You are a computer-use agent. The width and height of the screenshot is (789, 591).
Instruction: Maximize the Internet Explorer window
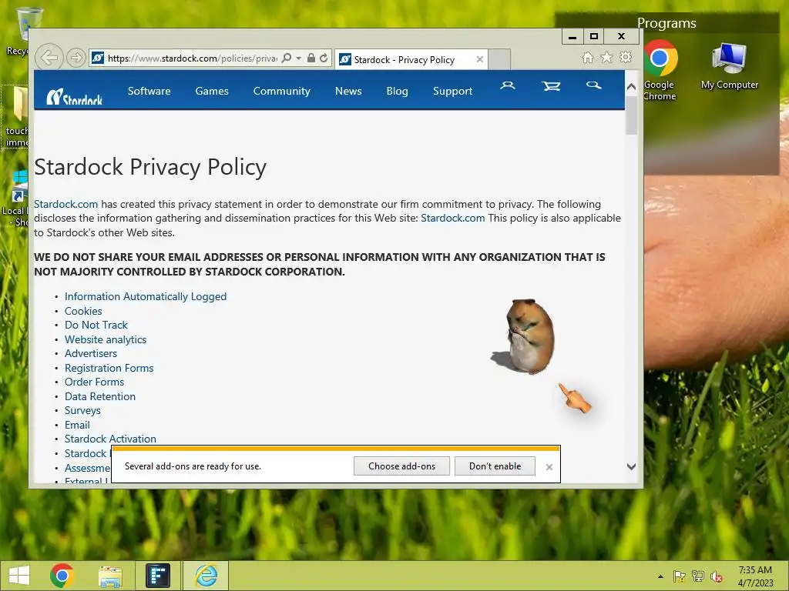click(x=594, y=37)
